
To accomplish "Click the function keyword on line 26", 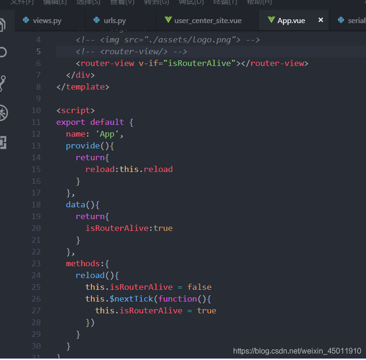I will pyautogui.click(x=178, y=299).
